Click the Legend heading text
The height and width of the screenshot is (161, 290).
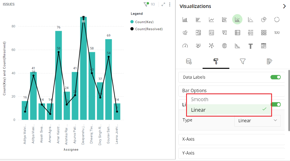[137, 14]
